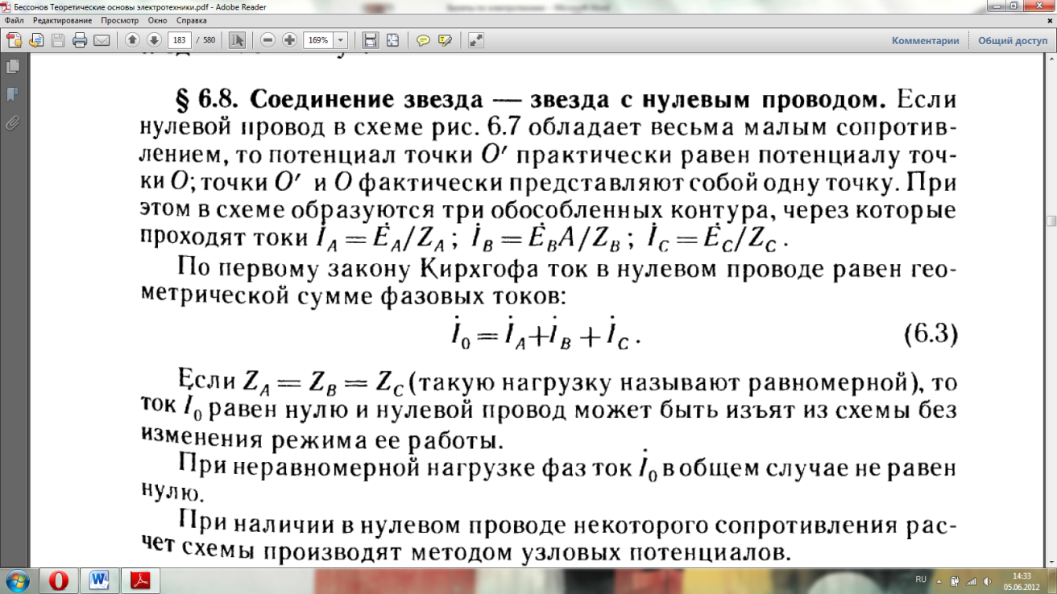Select the highlight text tool
Viewport: 1057px width, 594px height.
445,40
